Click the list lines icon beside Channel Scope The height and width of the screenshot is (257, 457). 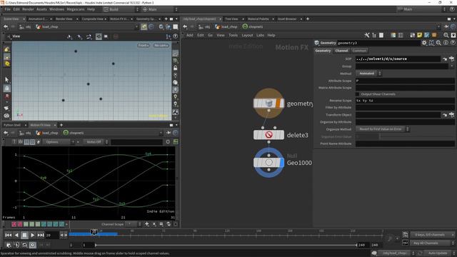tap(161, 224)
